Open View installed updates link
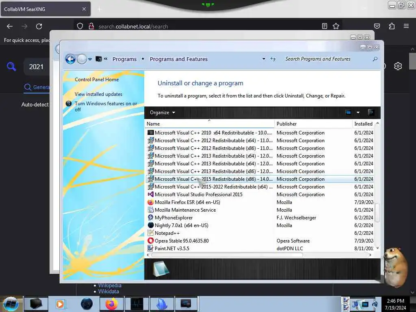Screen dimensions: 416x312 98,94
